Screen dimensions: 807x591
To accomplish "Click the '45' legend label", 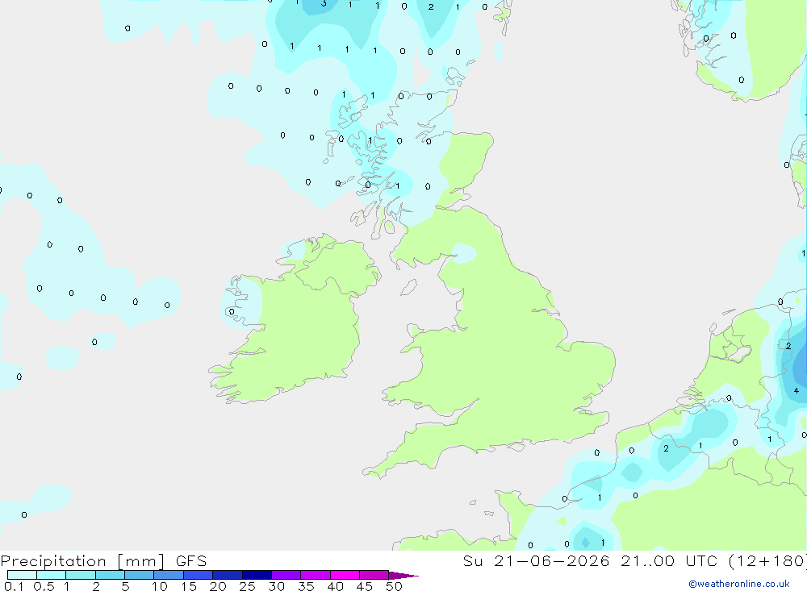I will [x=365, y=586].
